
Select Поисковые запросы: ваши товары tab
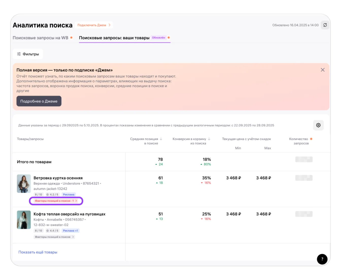[114, 38]
